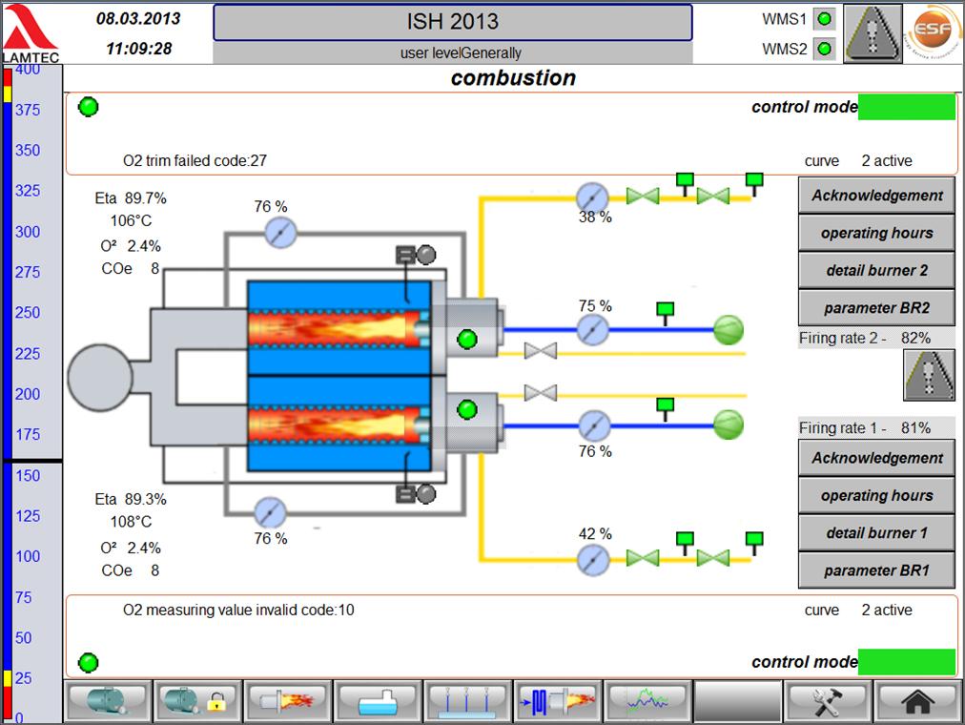The image size is (965, 725).
Task: Click the 75 % air damper gauge
Action: click(x=593, y=330)
